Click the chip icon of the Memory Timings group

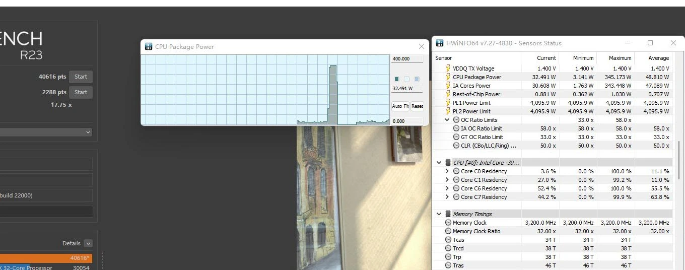[448, 214]
